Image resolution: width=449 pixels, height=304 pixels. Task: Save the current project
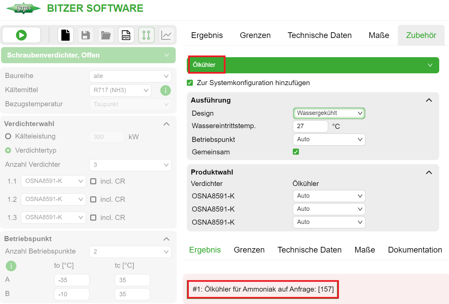point(85,35)
